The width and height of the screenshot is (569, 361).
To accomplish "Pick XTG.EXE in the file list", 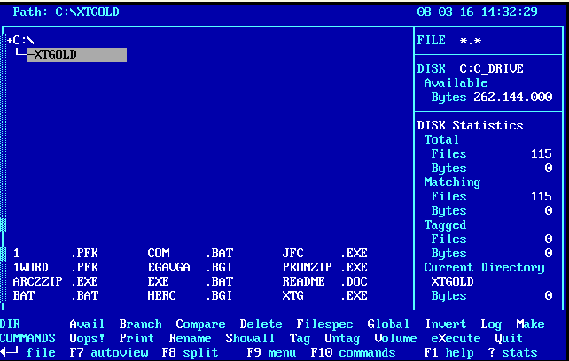I will (x=324, y=295).
